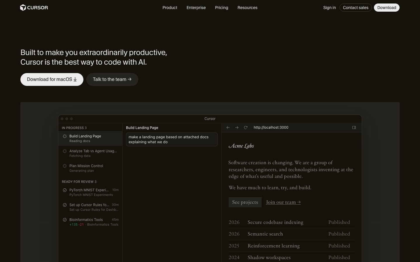Viewport: 420px width, 262px height.
Task: Click the reload page icon
Action: pyautogui.click(x=246, y=128)
